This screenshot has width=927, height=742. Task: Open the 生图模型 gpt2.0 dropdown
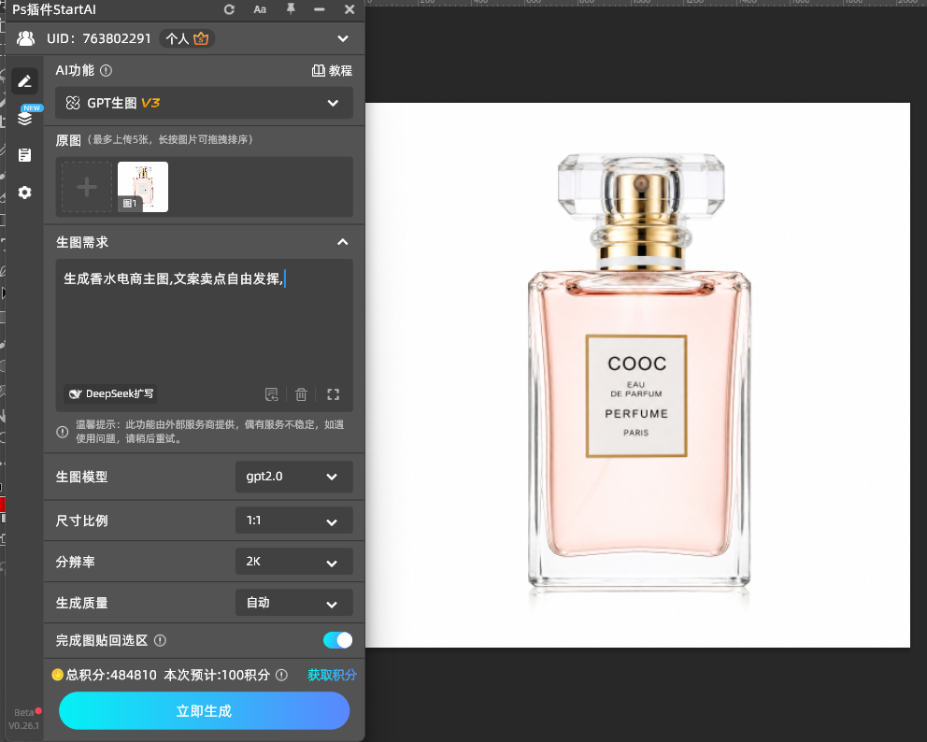coord(293,477)
